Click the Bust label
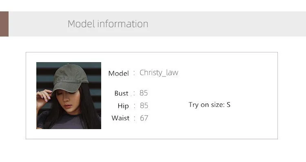The width and height of the screenshot is (306, 162). point(121,93)
